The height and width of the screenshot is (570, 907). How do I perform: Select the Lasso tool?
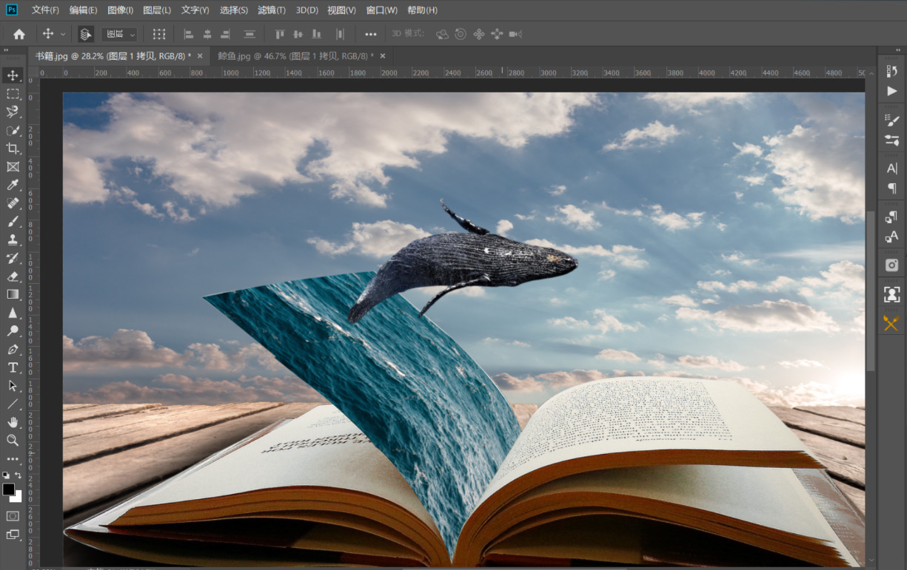point(13,112)
